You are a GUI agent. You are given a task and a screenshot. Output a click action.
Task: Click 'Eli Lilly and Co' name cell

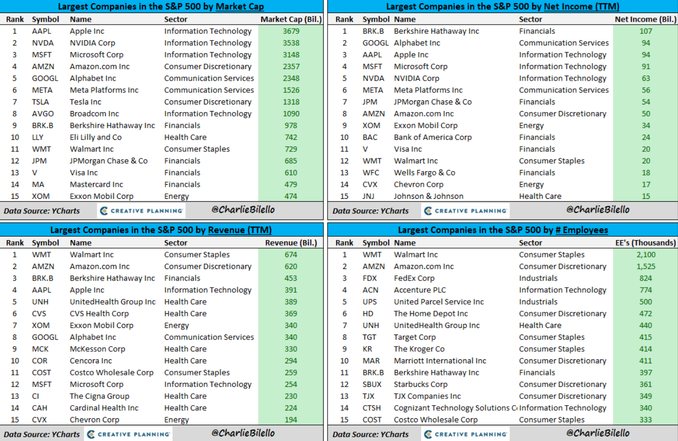(95, 137)
